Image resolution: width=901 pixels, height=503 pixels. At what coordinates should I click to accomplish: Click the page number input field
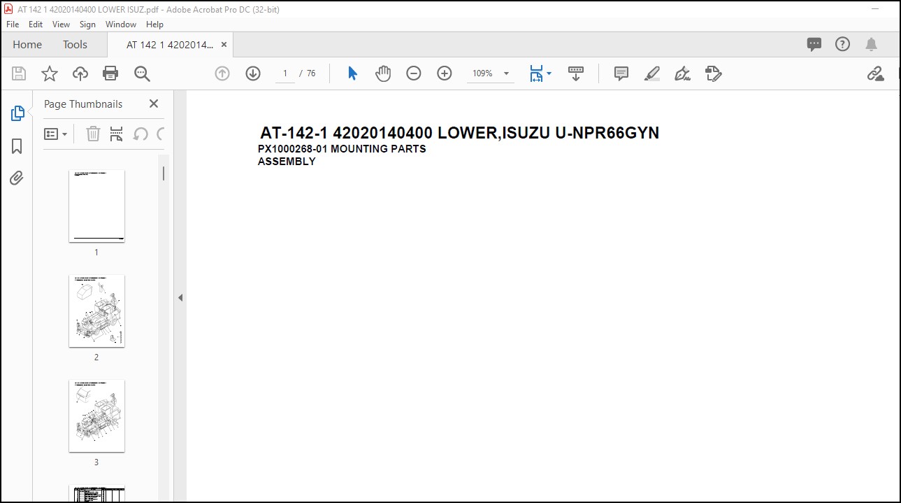(x=285, y=73)
